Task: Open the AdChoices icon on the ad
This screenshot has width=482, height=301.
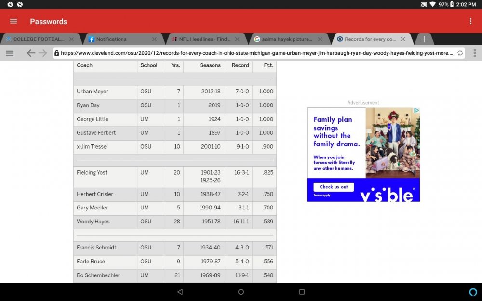Action: pyautogui.click(x=416, y=111)
